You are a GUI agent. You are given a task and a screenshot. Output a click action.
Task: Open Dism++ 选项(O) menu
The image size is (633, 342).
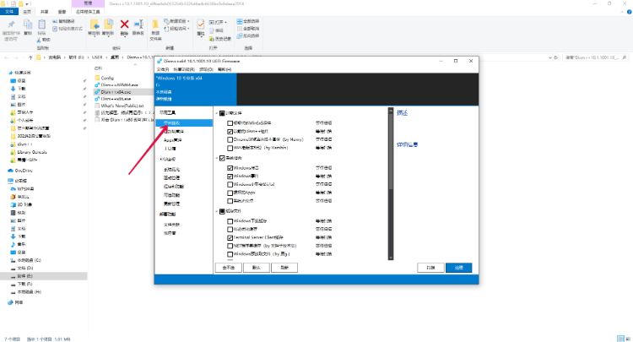point(206,70)
